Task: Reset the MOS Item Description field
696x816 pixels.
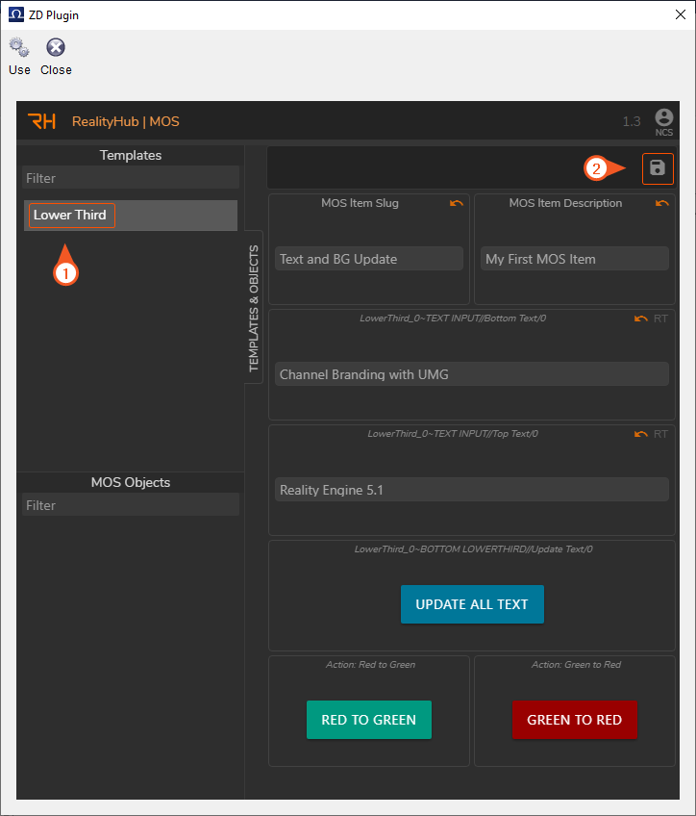Action: (x=661, y=204)
